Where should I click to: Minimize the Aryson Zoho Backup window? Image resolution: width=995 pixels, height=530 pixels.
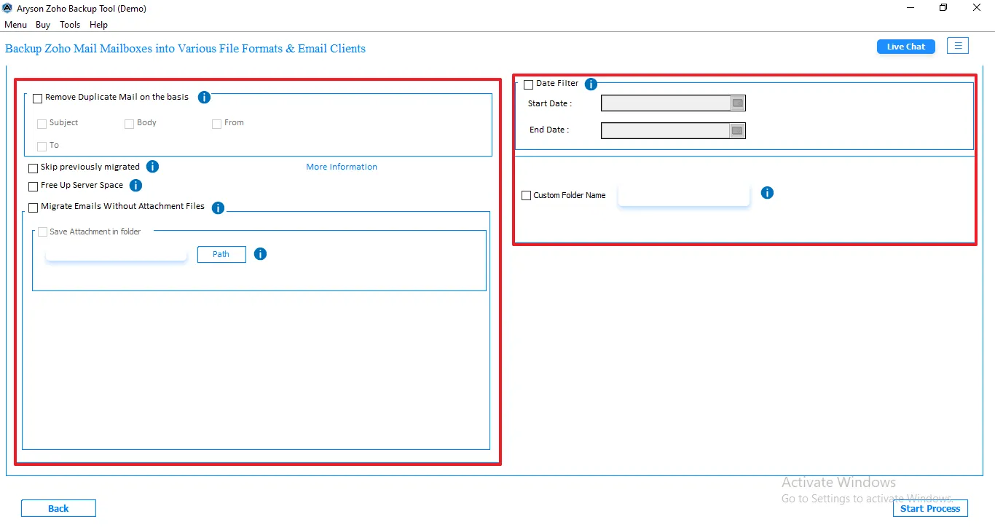click(x=911, y=8)
